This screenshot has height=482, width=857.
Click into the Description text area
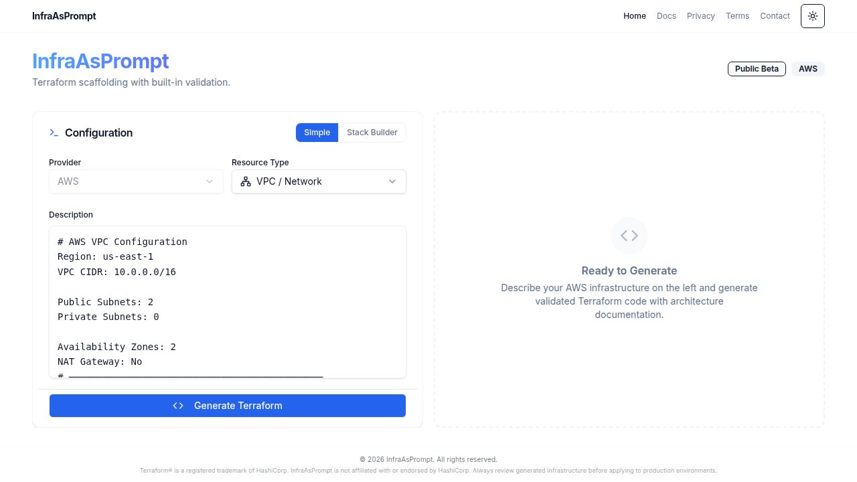point(228,301)
